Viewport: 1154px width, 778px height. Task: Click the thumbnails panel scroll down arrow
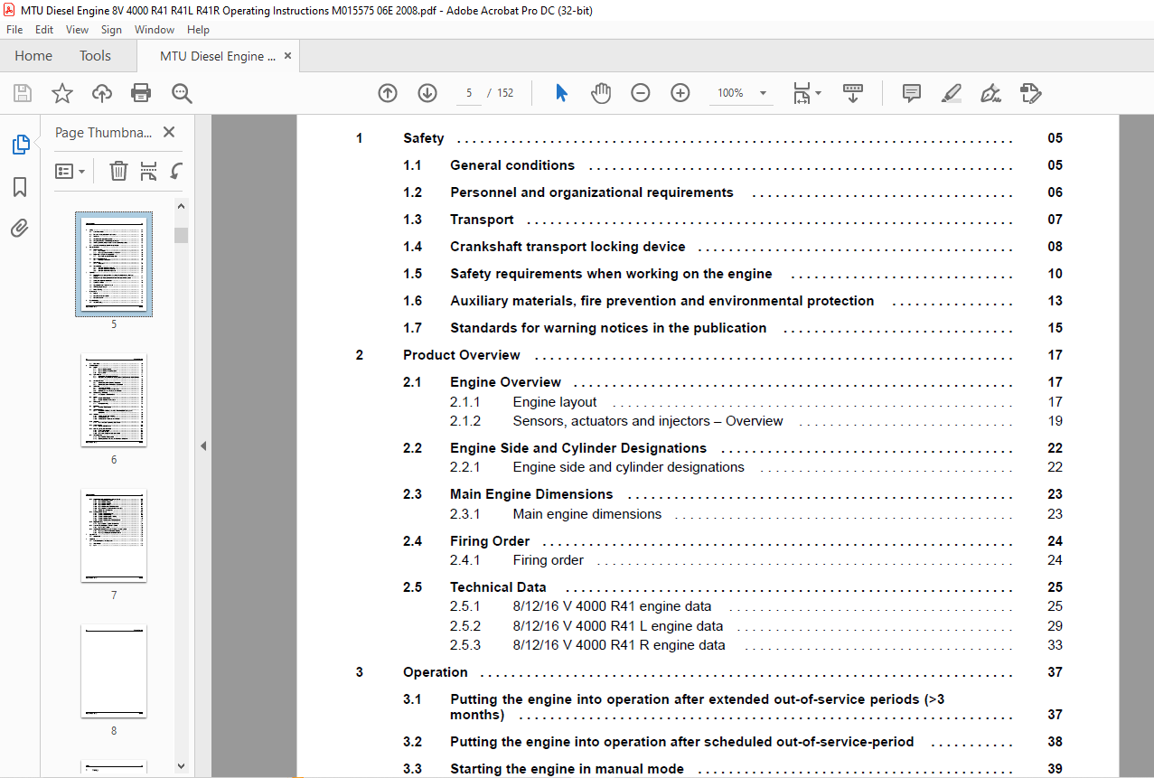click(x=182, y=766)
